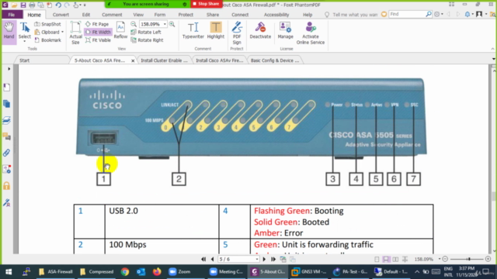497x279 pixels.
Task: Open the ASA-Firewall folder in taskbar
Action: point(56,271)
